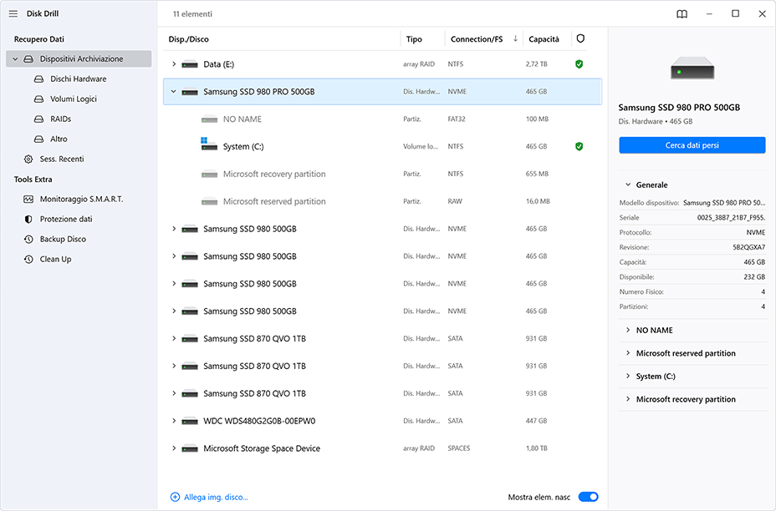Sort by Disp./Disco column header
This screenshot has width=776, height=511.
(188, 39)
